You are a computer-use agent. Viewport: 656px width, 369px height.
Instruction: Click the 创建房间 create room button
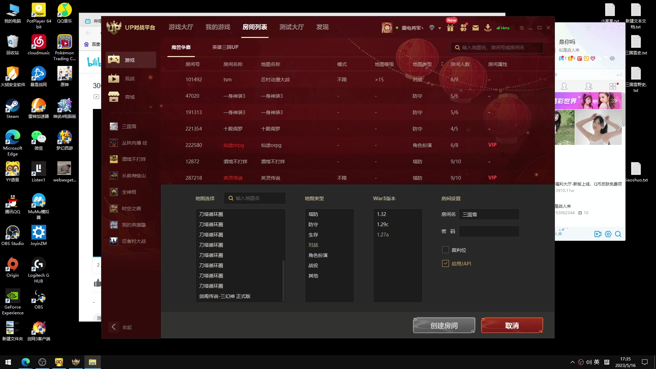point(444,325)
